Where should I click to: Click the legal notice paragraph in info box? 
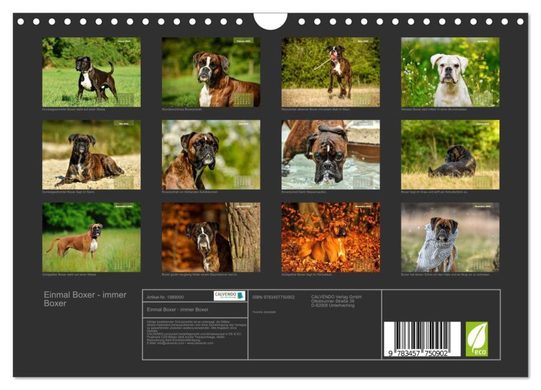tap(197, 332)
